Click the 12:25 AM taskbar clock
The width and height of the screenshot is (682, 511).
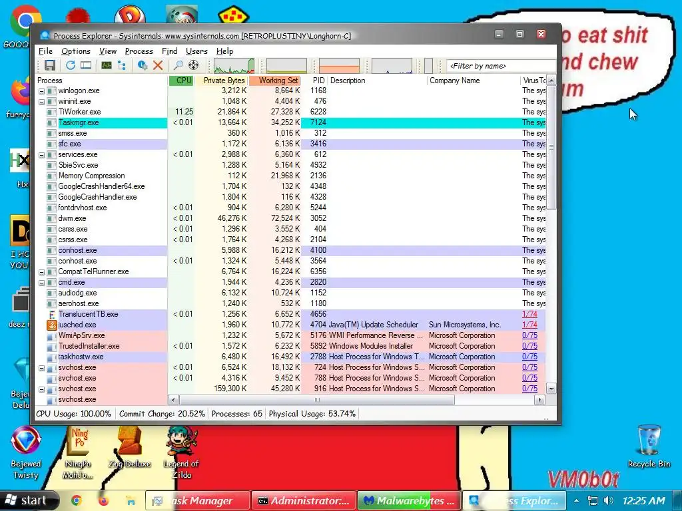643,500
